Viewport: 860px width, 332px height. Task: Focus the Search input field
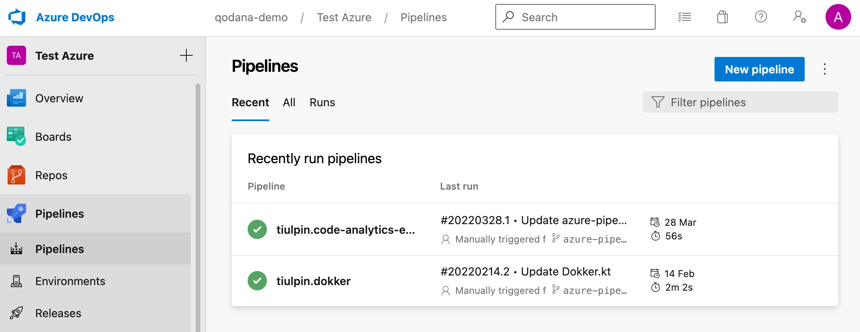tap(575, 17)
